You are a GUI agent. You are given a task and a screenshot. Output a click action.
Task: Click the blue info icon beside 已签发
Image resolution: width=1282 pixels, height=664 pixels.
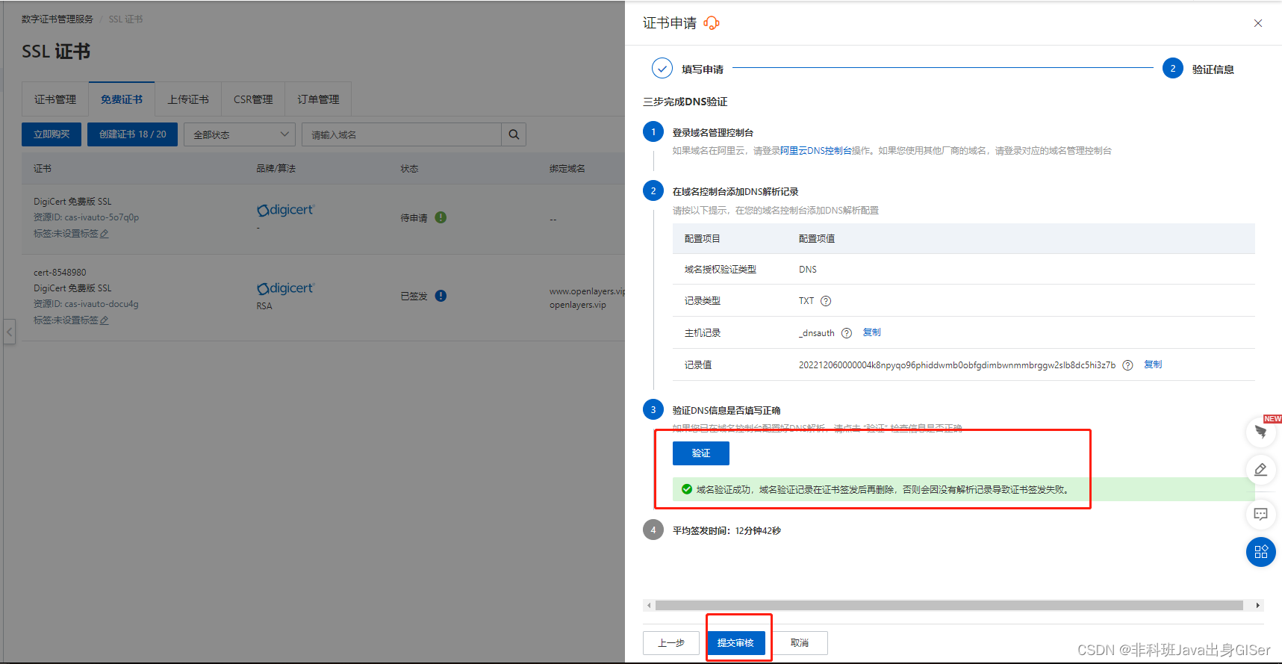pyautogui.click(x=441, y=296)
